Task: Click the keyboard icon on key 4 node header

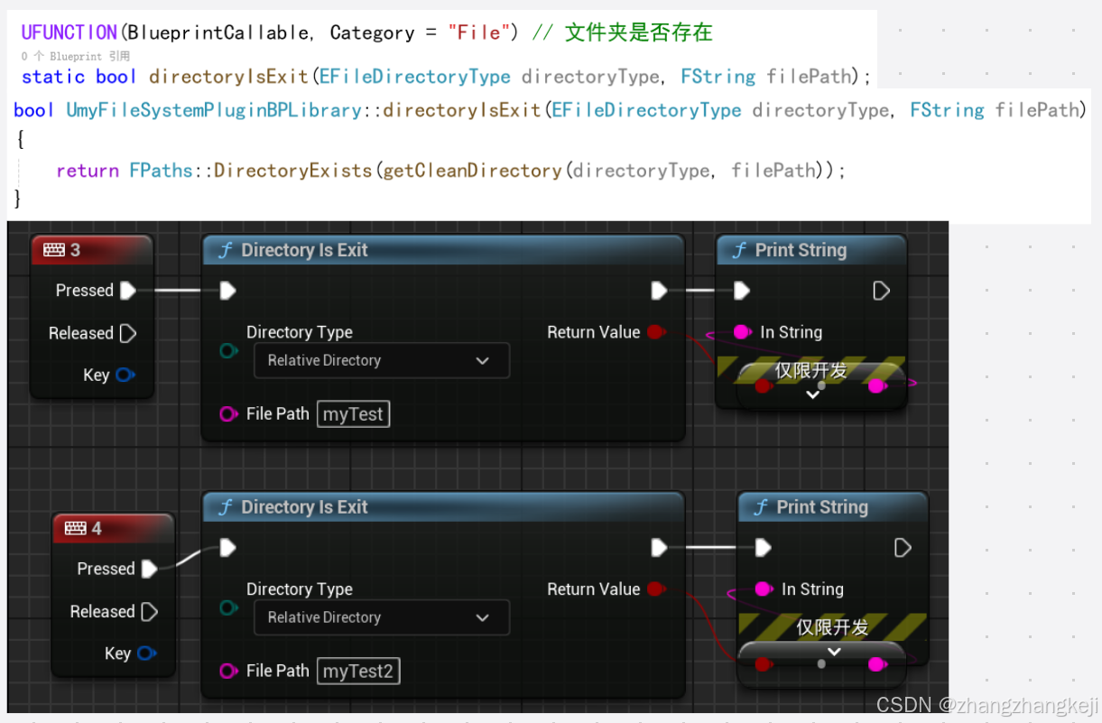Action: pyautogui.click(x=76, y=528)
